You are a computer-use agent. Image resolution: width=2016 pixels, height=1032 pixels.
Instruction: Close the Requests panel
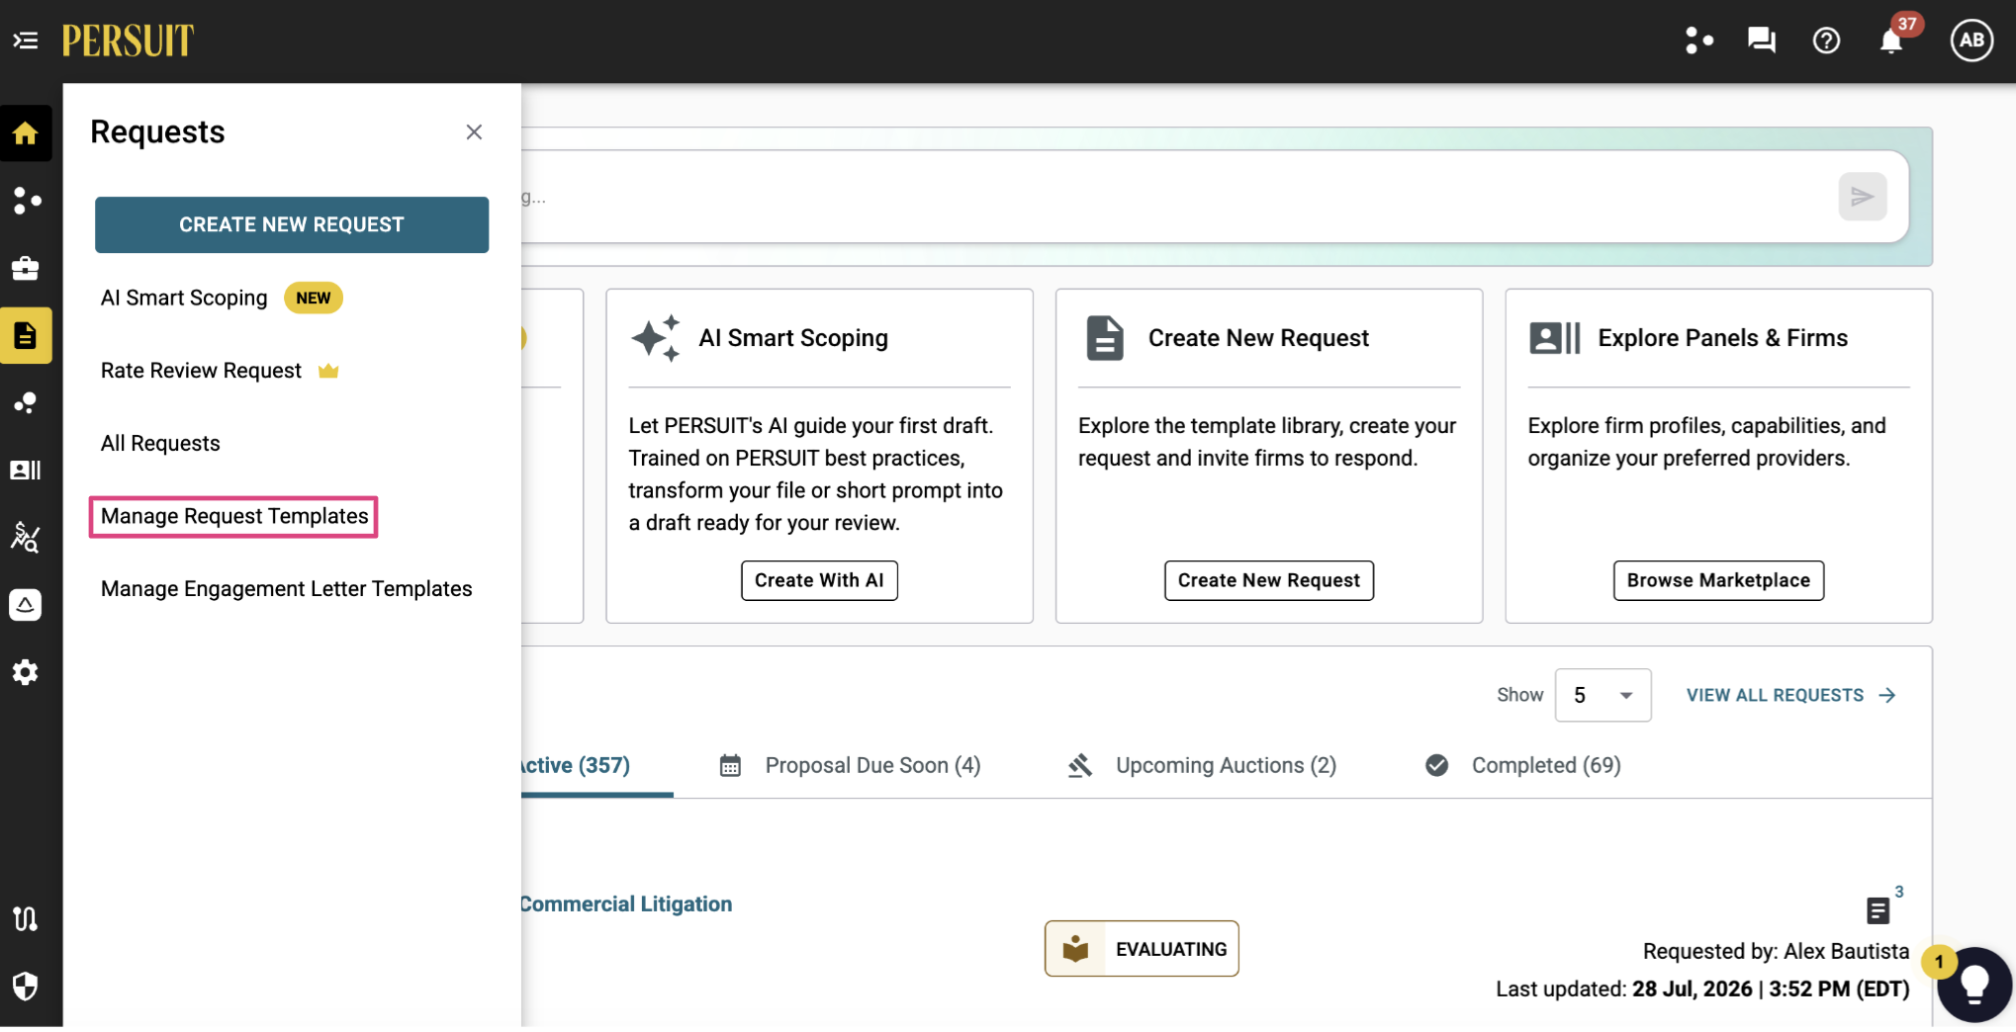pyautogui.click(x=474, y=132)
